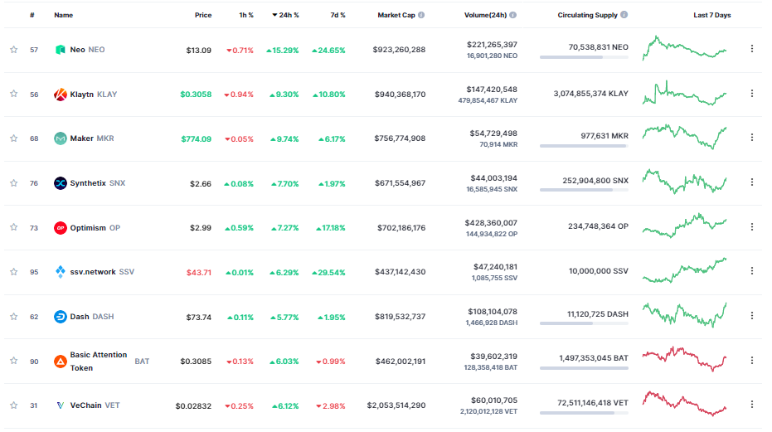Sort by 1h % column

point(246,15)
